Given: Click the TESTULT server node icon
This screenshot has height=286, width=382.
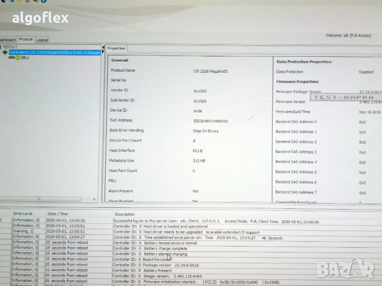Looking at the screenshot, I should click(2, 47).
